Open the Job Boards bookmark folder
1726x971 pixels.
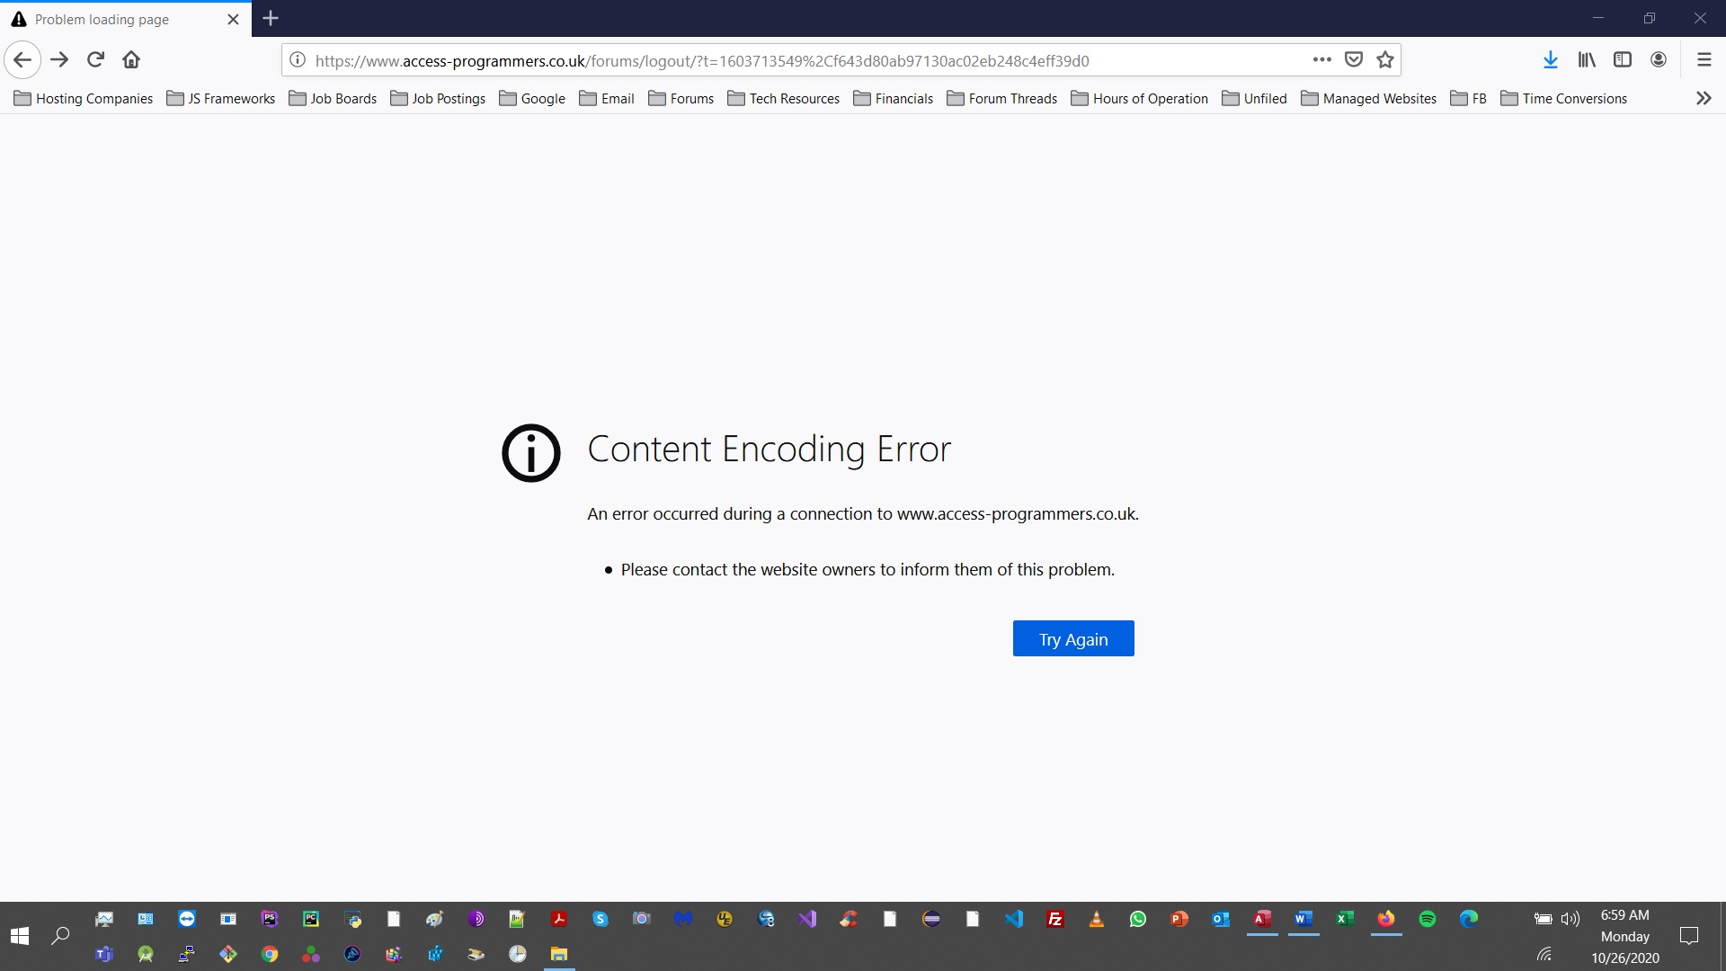click(333, 99)
